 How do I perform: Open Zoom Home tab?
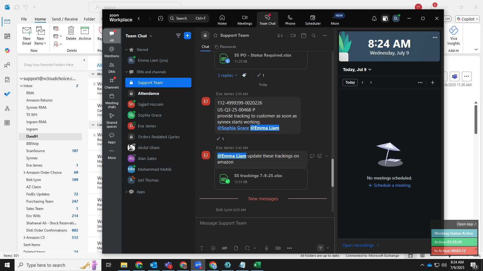(x=222, y=20)
